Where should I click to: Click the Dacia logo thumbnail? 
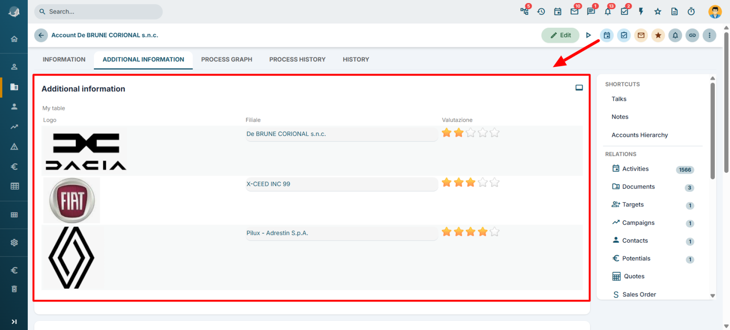click(x=86, y=151)
